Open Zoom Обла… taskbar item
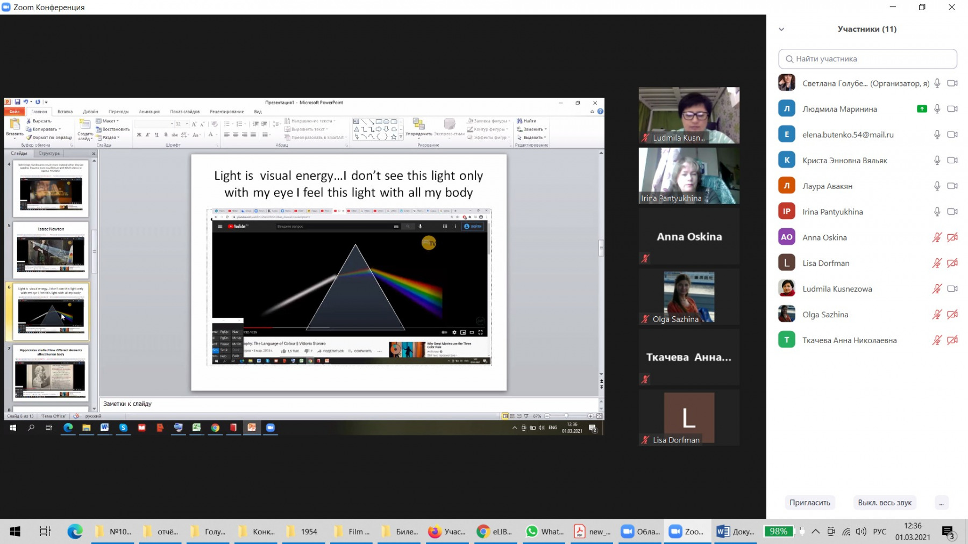 tap(640, 532)
